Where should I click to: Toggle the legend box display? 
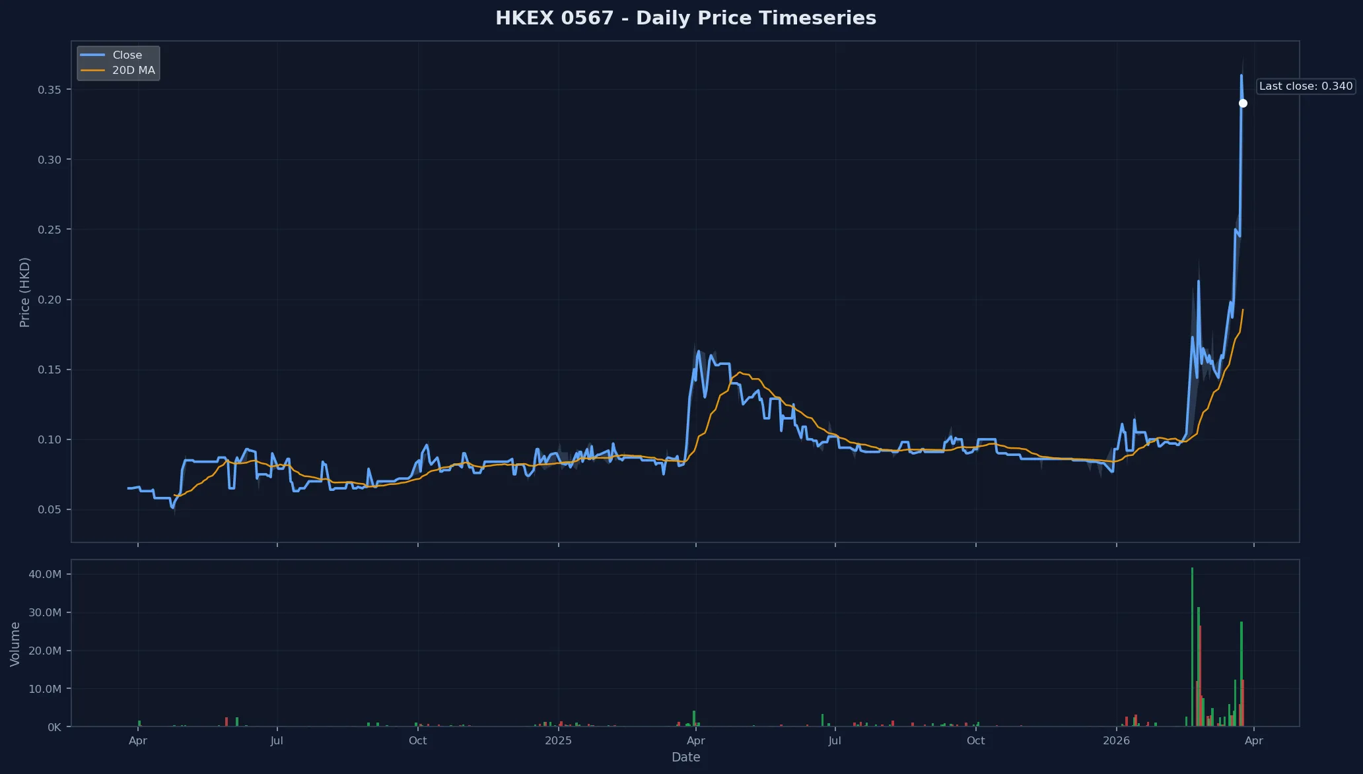(x=118, y=63)
